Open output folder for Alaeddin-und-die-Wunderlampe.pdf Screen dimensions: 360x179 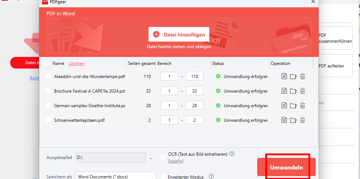tap(293, 77)
